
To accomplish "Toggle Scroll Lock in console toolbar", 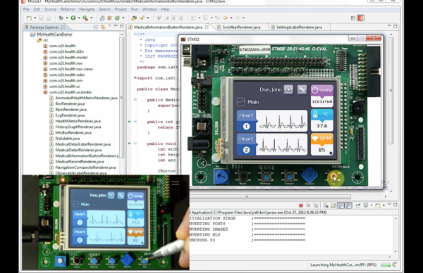I will tap(333, 205).
